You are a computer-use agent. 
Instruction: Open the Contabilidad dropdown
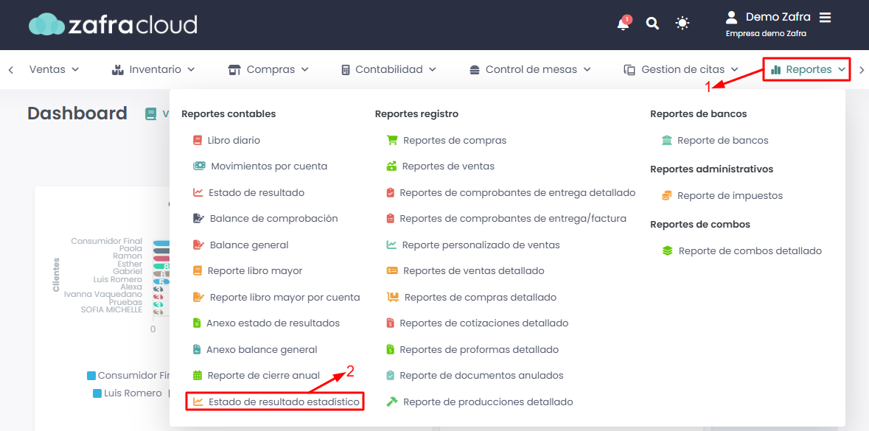point(389,69)
